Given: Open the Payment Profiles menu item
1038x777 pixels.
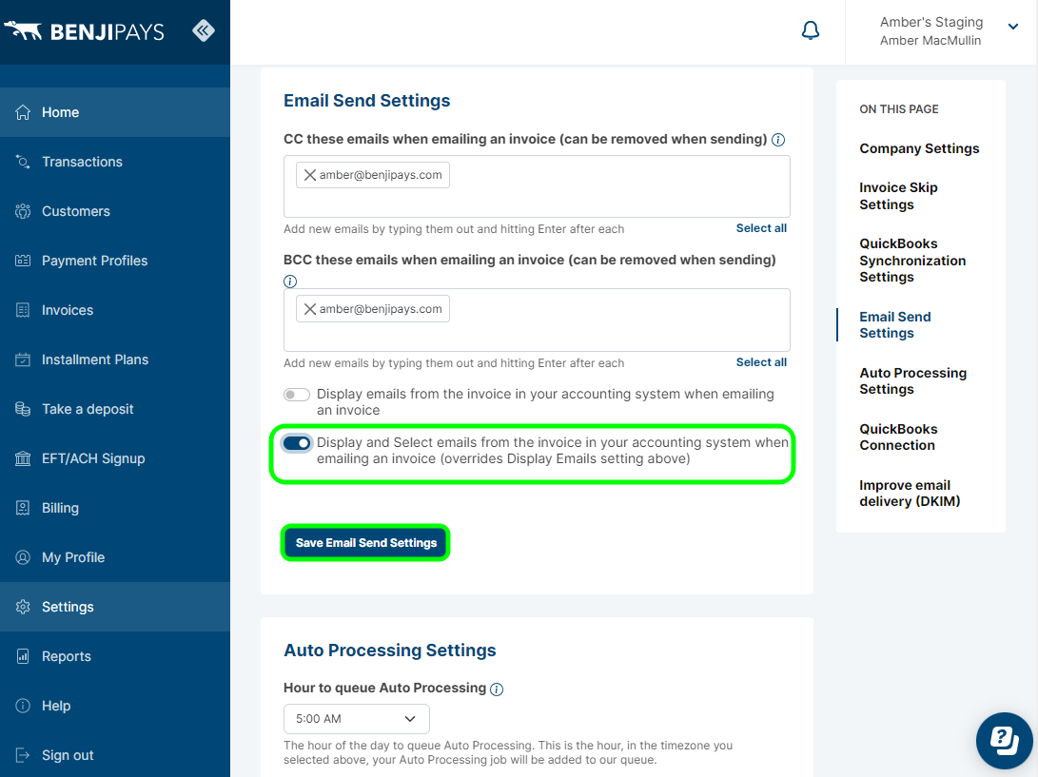Looking at the screenshot, I should pyautogui.click(x=115, y=261).
